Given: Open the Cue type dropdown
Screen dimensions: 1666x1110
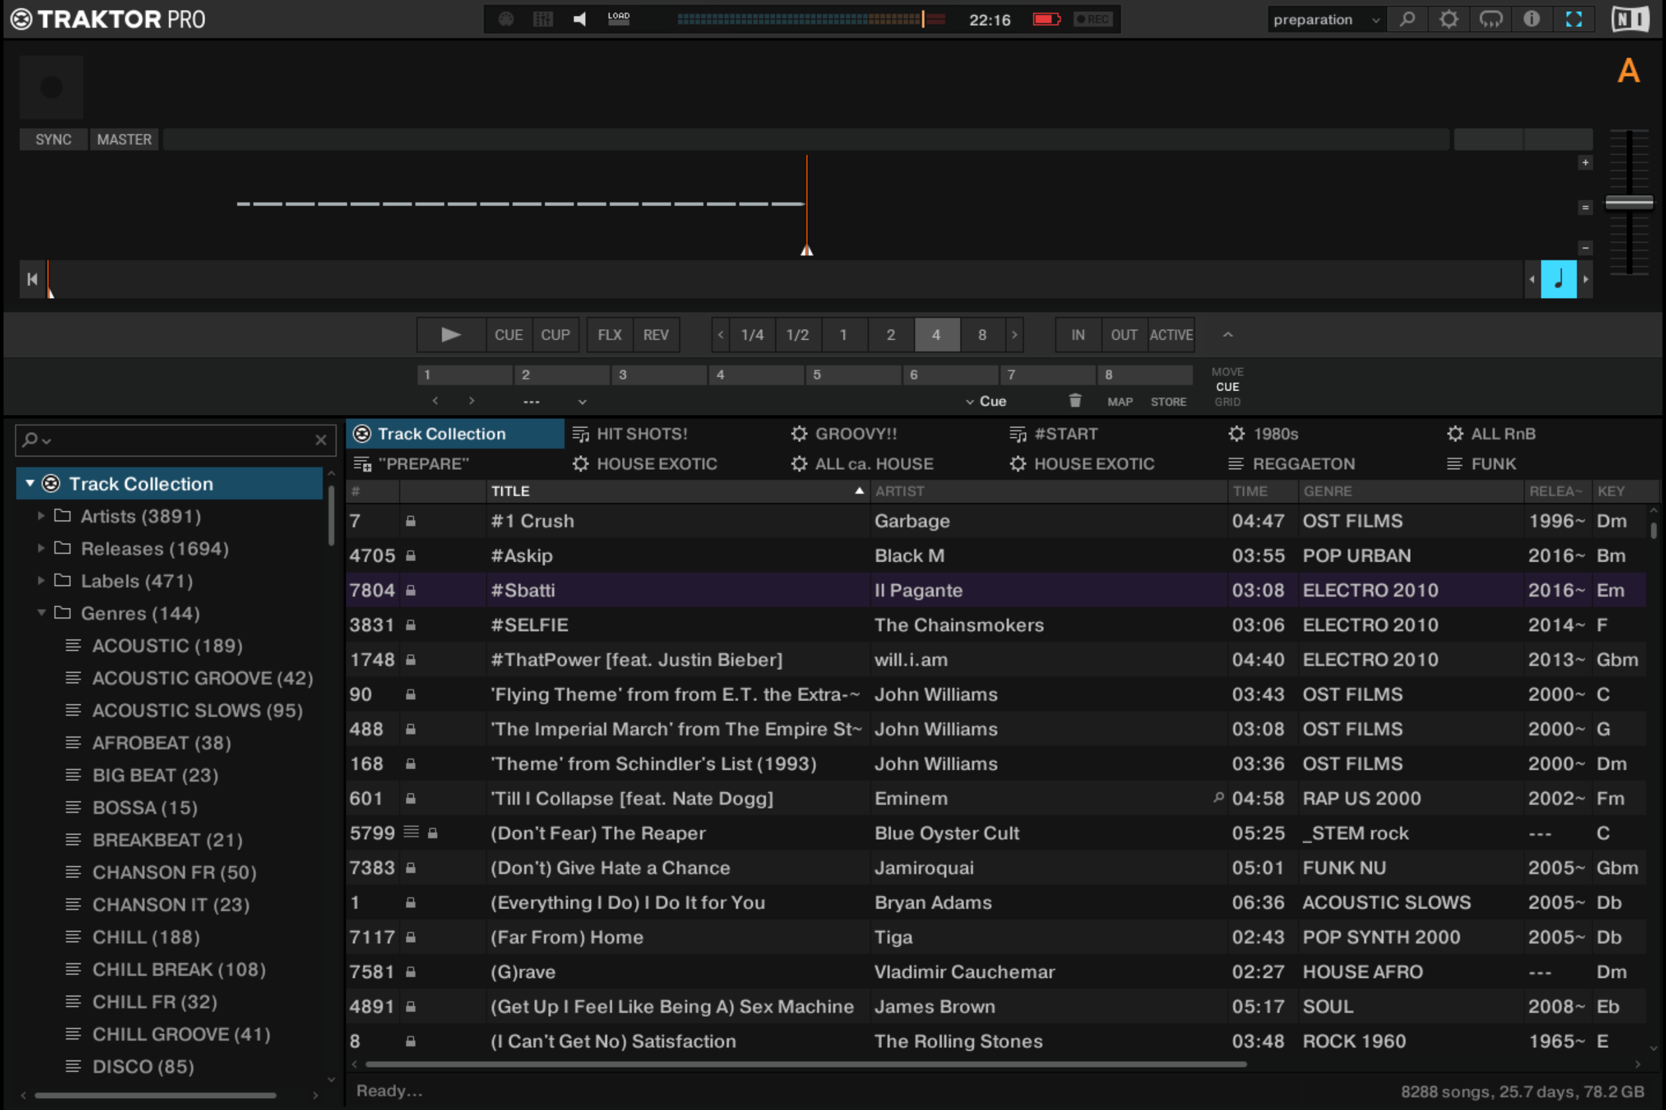Looking at the screenshot, I should [986, 402].
